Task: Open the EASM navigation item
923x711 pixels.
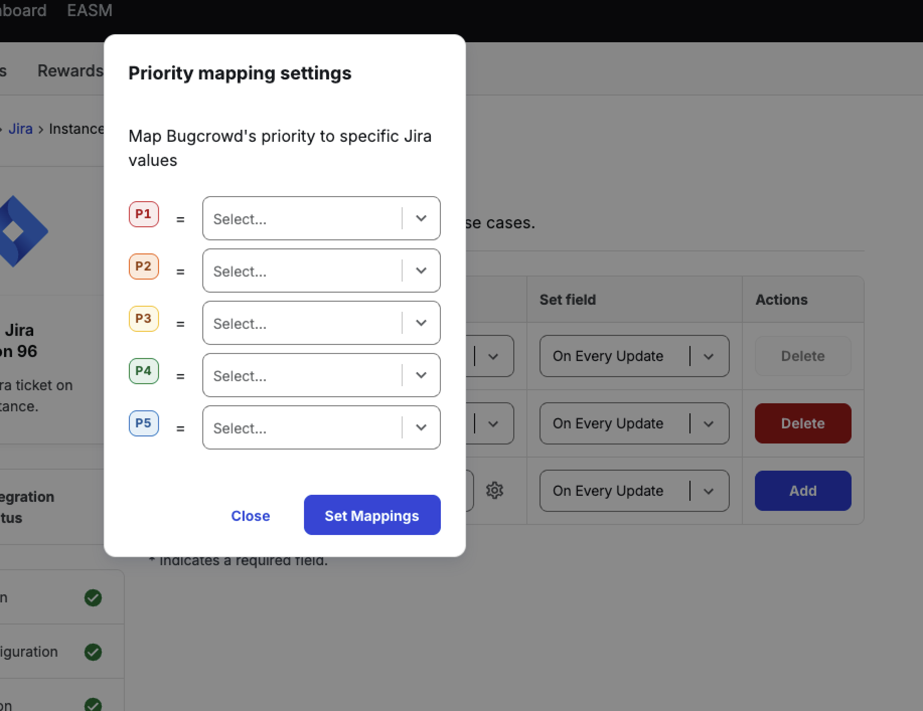Action: pyautogui.click(x=90, y=11)
